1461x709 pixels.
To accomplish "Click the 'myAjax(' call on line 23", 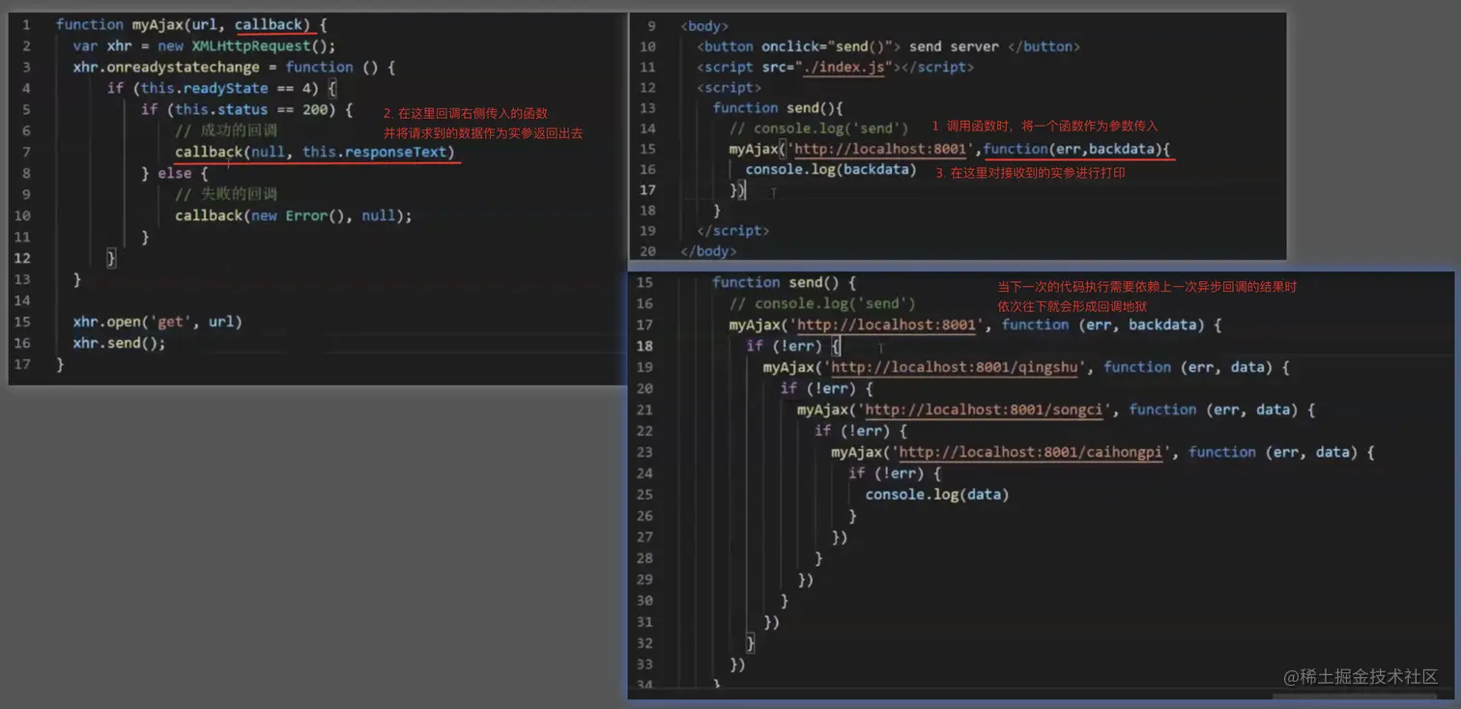I will point(860,452).
